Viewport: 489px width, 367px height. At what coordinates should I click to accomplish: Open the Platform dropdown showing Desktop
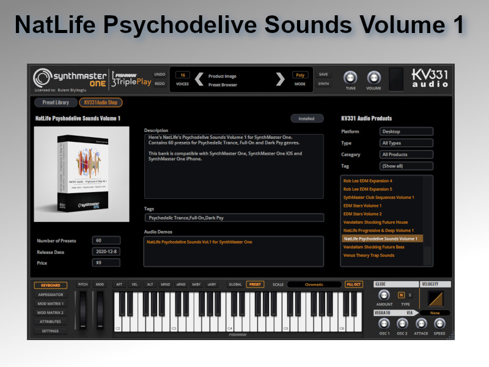(406, 132)
